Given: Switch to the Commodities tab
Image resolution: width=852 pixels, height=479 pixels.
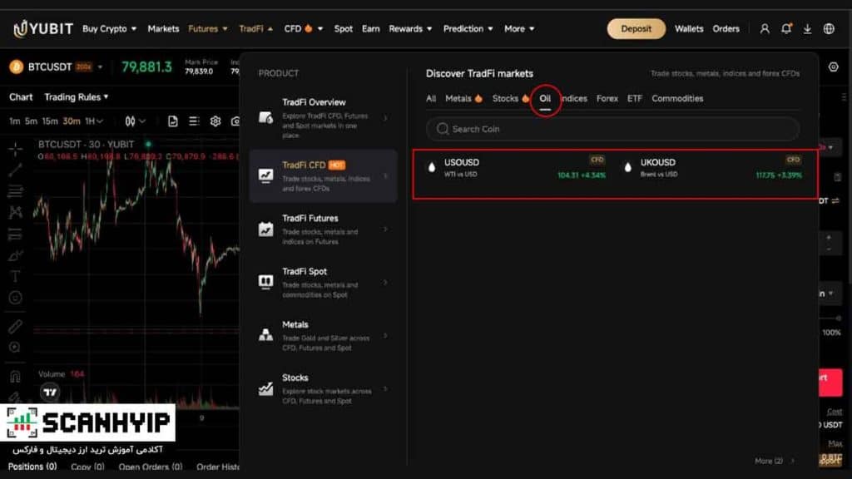Looking at the screenshot, I should 677,98.
